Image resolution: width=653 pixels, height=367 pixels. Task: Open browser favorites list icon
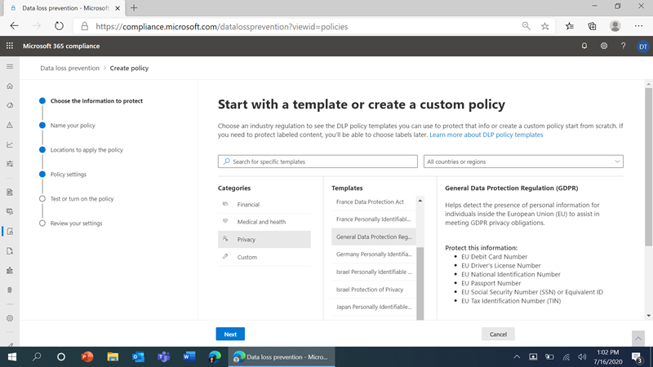click(569, 26)
